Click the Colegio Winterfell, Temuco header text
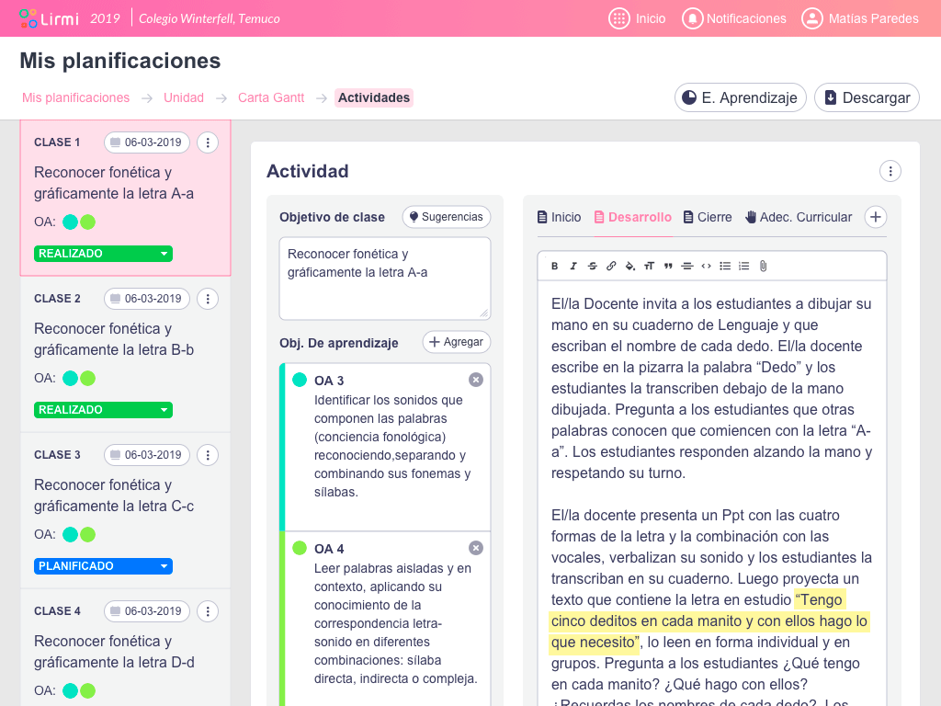 click(x=210, y=18)
